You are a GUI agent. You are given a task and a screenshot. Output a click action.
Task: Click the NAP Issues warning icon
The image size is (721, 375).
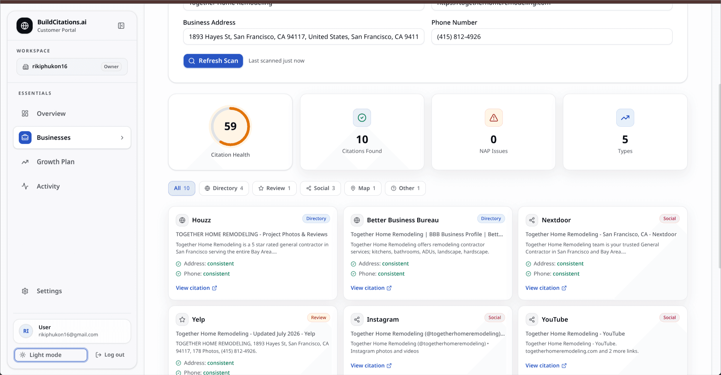coord(493,118)
